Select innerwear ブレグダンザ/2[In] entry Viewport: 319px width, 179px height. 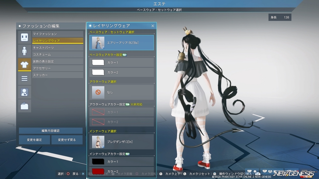[x=122, y=142]
